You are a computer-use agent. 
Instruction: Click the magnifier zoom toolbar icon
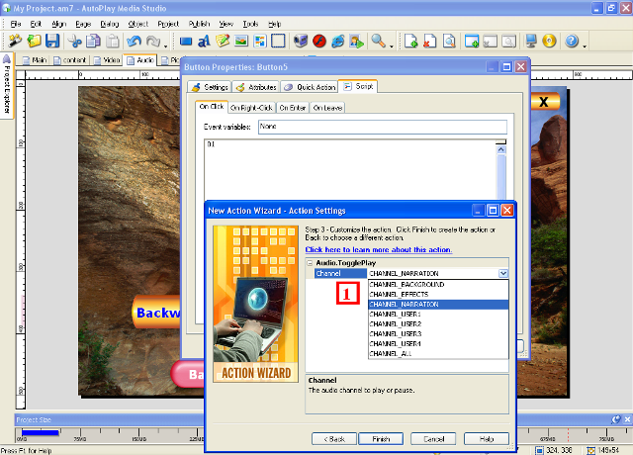(378, 42)
